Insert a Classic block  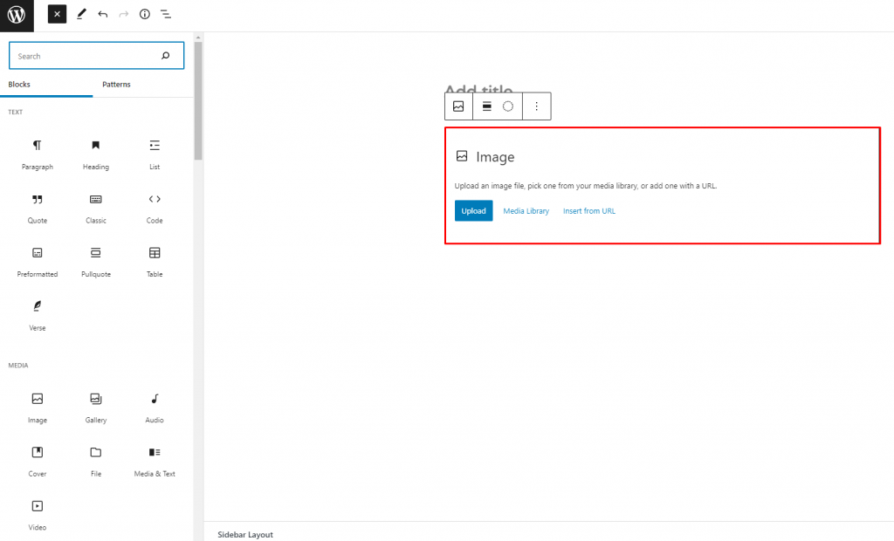[96, 208]
